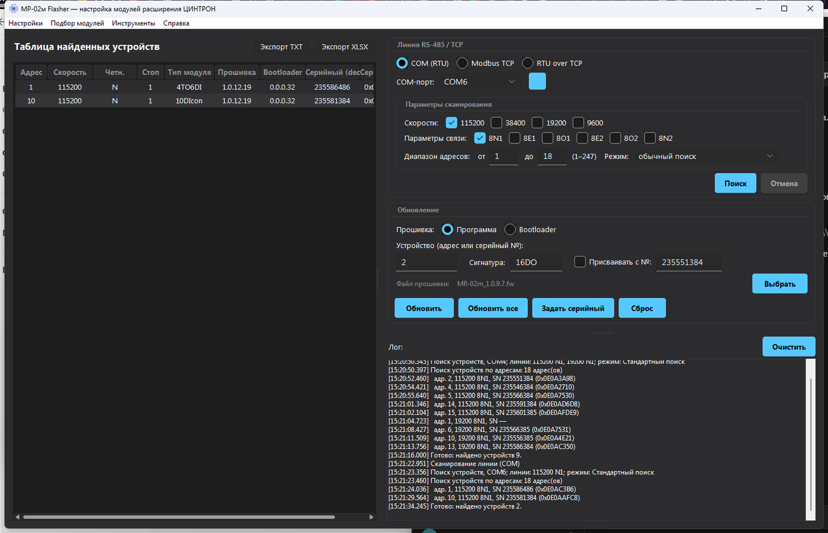Focus the Сигнатура field containing 16DO
This screenshot has height=533, width=828.
(x=536, y=262)
